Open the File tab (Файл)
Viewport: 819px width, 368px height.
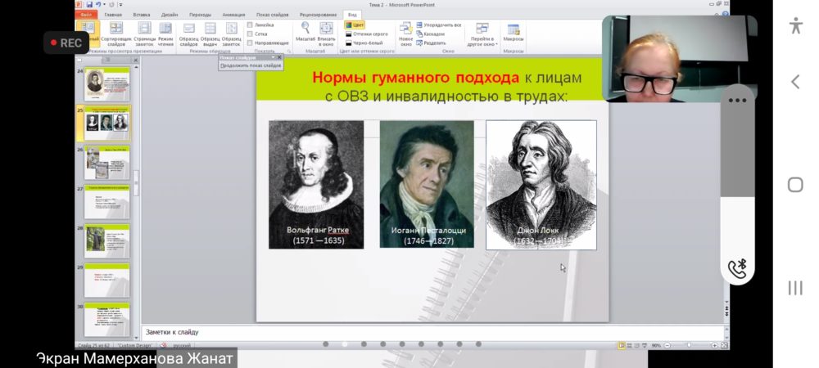(x=86, y=15)
